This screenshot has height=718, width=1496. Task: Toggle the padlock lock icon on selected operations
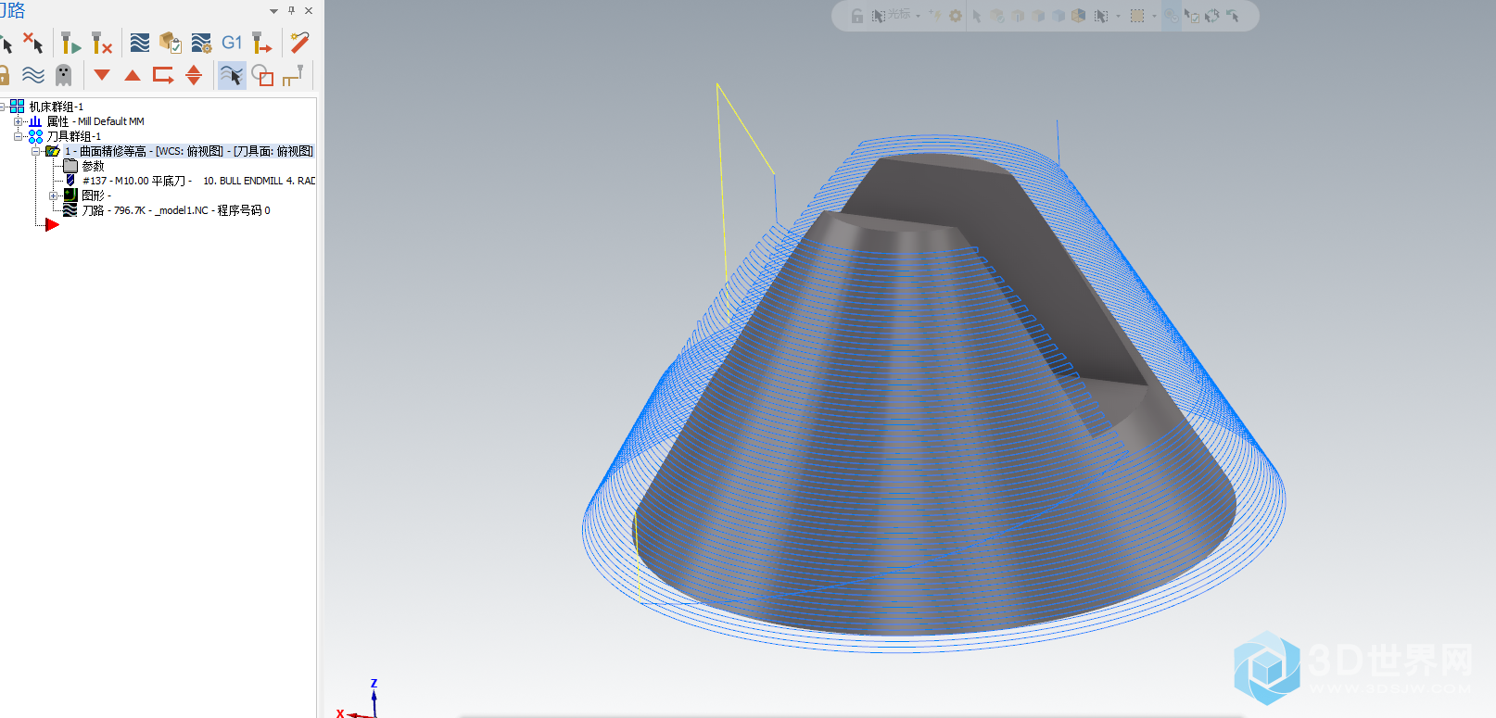(5, 75)
